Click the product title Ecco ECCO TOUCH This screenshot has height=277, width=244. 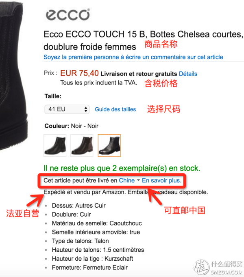pyautogui.click(x=143, y=40)
